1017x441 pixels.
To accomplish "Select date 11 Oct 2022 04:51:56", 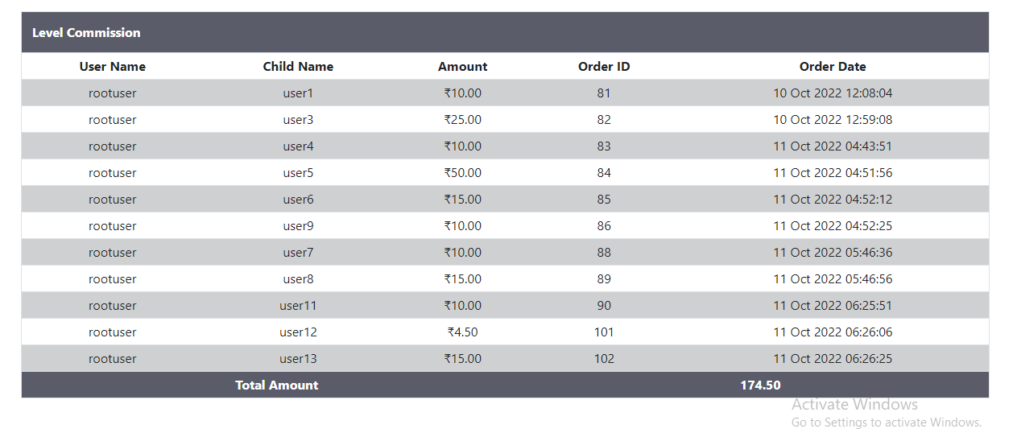I will 833,173.
